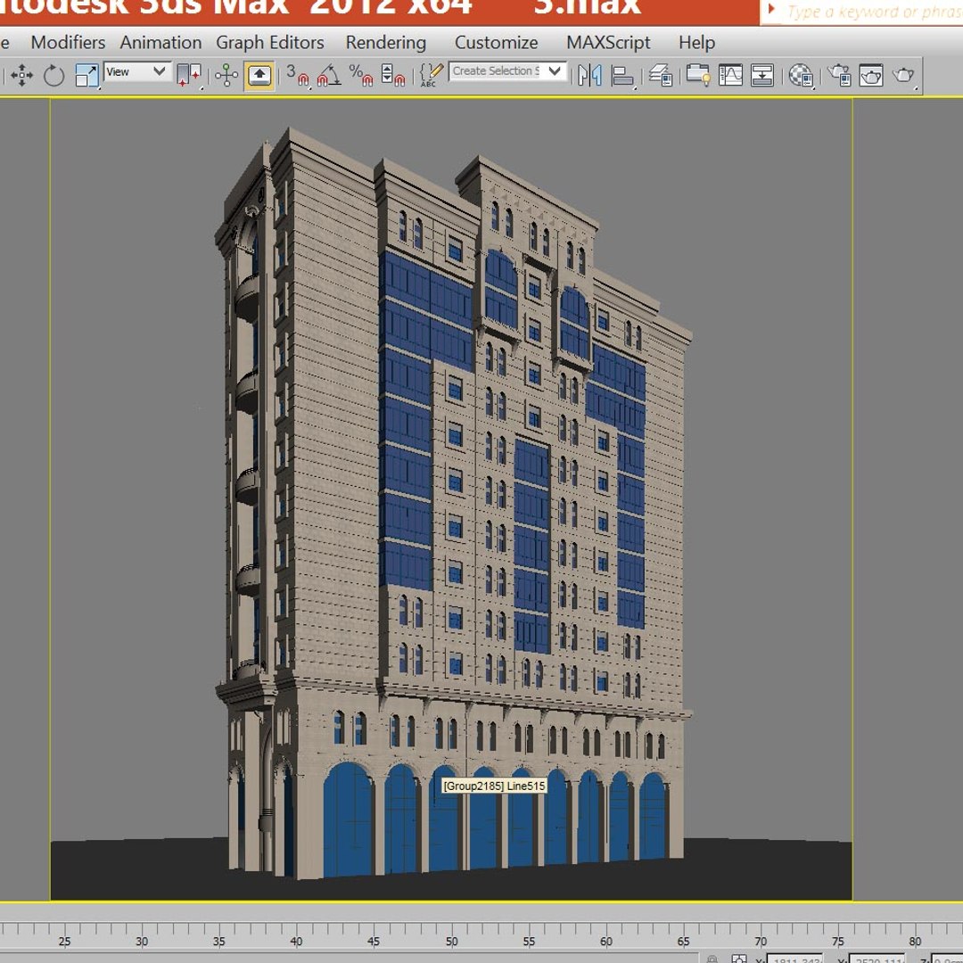This screenshot has height=963, width=963.
Task: Jump to frame 65 on timeline
Action: 683,941
